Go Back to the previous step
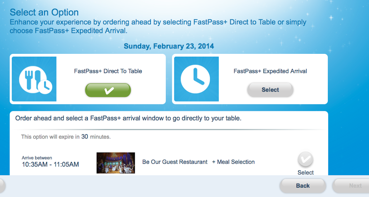The image size is (369, 197). point(303,186)
